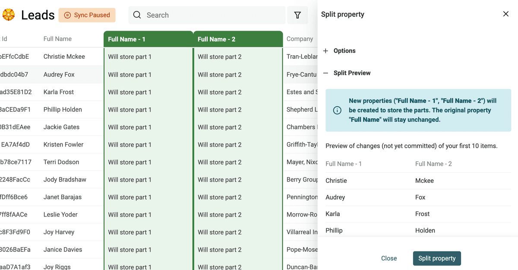518x270 pixels.
Task: Select the Phillip Holden cell
Action: pos(63,110)
